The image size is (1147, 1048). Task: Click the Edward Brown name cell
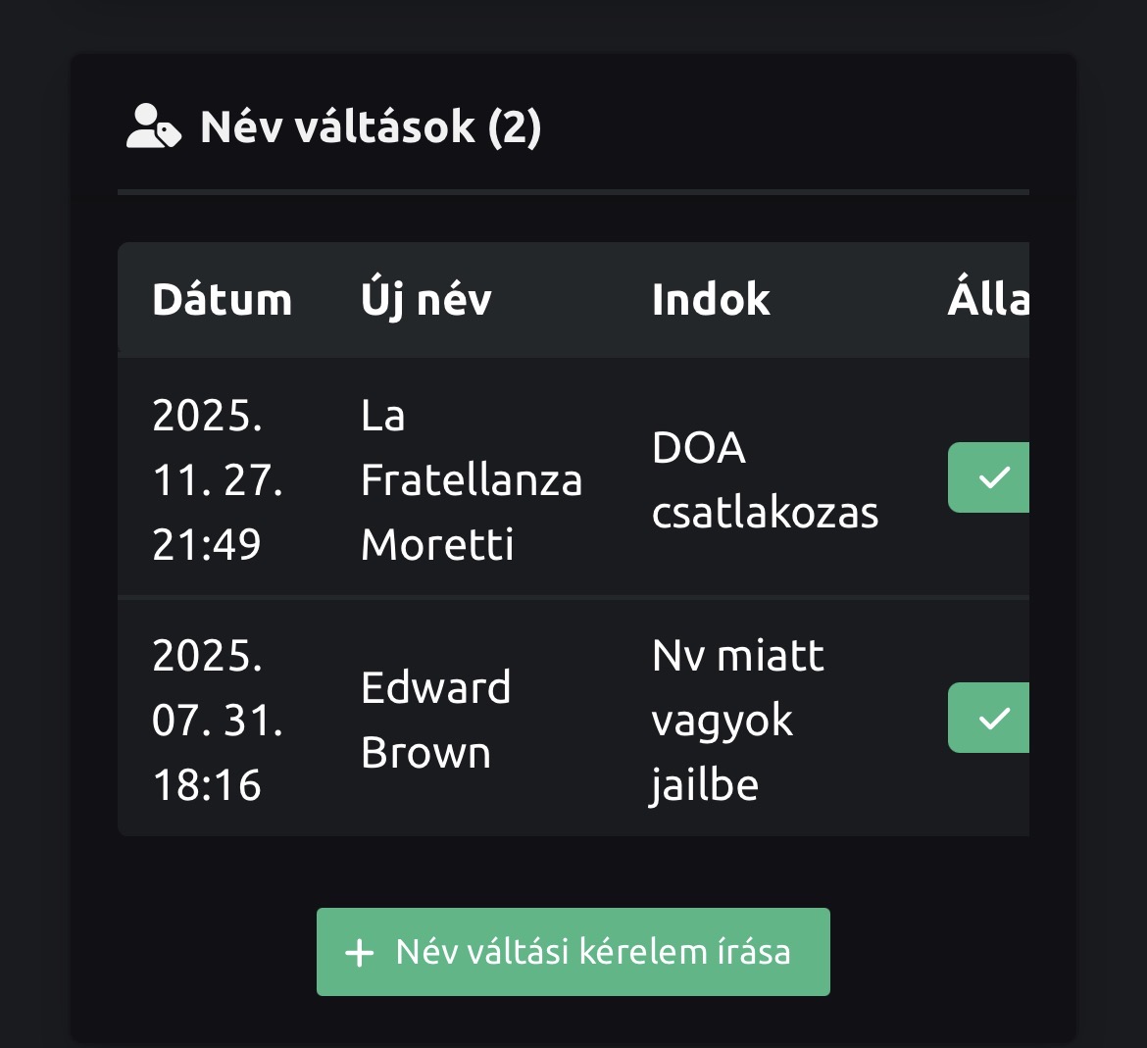[435, 720]
